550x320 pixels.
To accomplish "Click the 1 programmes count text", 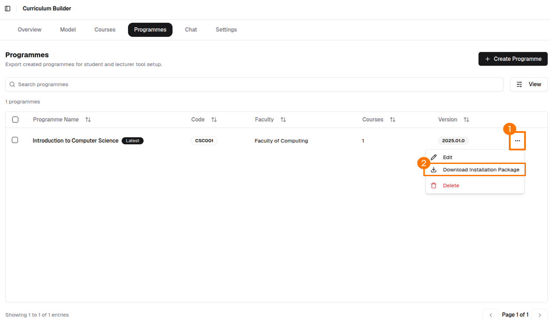I will pos(23,102).
